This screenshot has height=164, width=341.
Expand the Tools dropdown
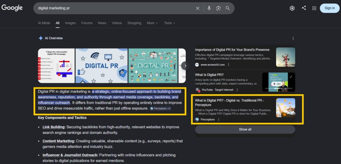[170, 23]
